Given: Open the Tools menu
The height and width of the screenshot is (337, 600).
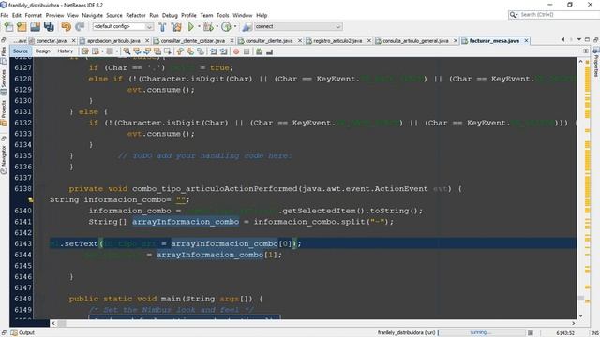Looking at the screenshot, I should 223,15.
